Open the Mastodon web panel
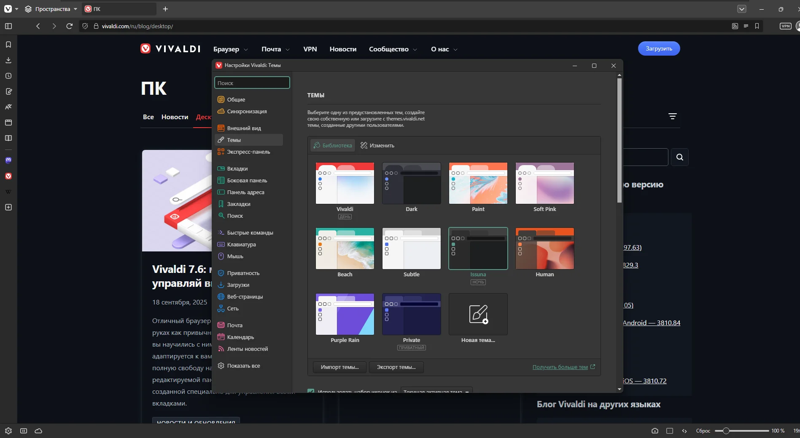 point(8,160)
